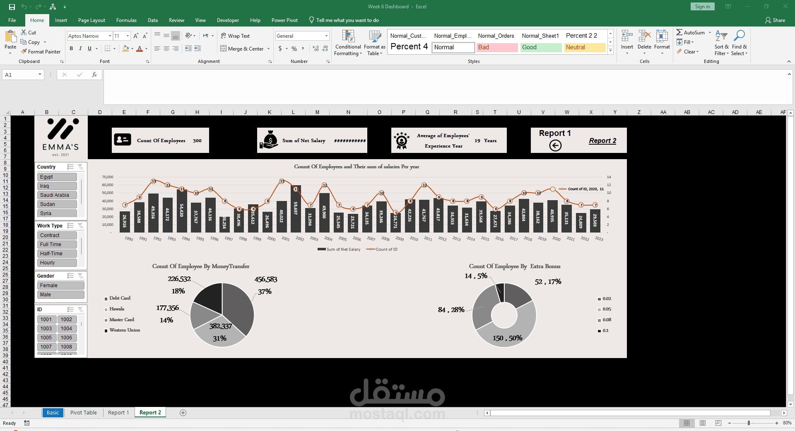Toggle bold formatting
795x431 pixels.
(71, 48)
